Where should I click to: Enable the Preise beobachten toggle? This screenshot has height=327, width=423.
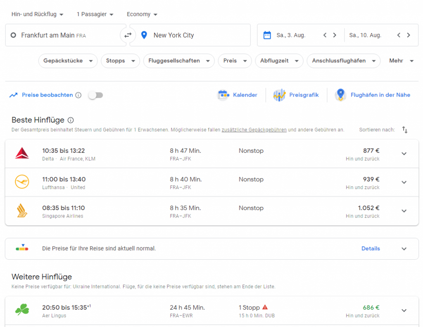click(96, 95)
